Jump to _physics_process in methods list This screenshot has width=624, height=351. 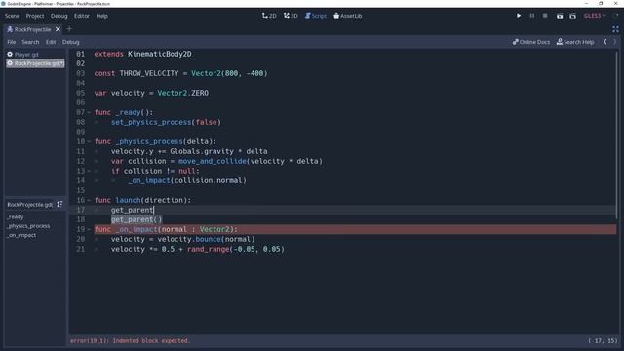coord(28,226)
